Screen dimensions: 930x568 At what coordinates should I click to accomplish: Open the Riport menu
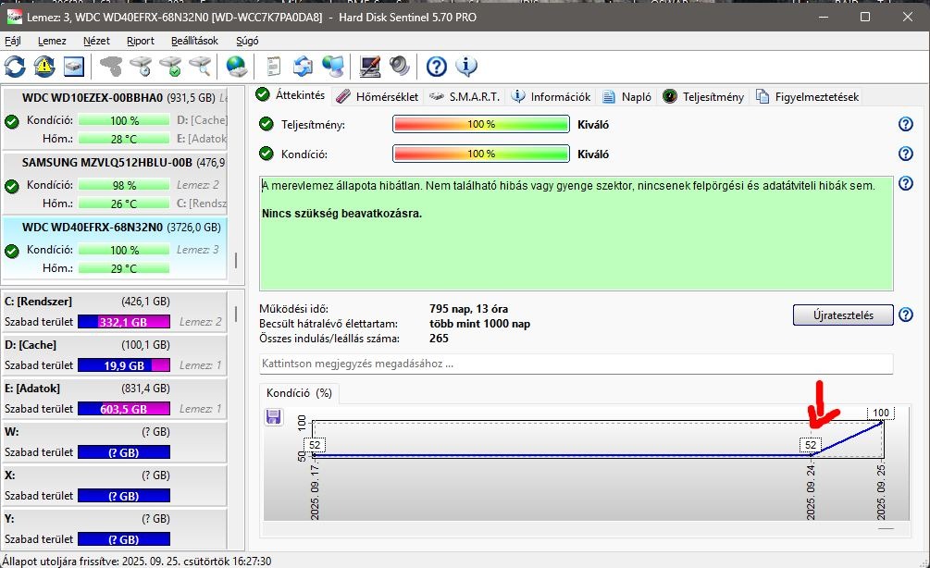pos(141,41)
